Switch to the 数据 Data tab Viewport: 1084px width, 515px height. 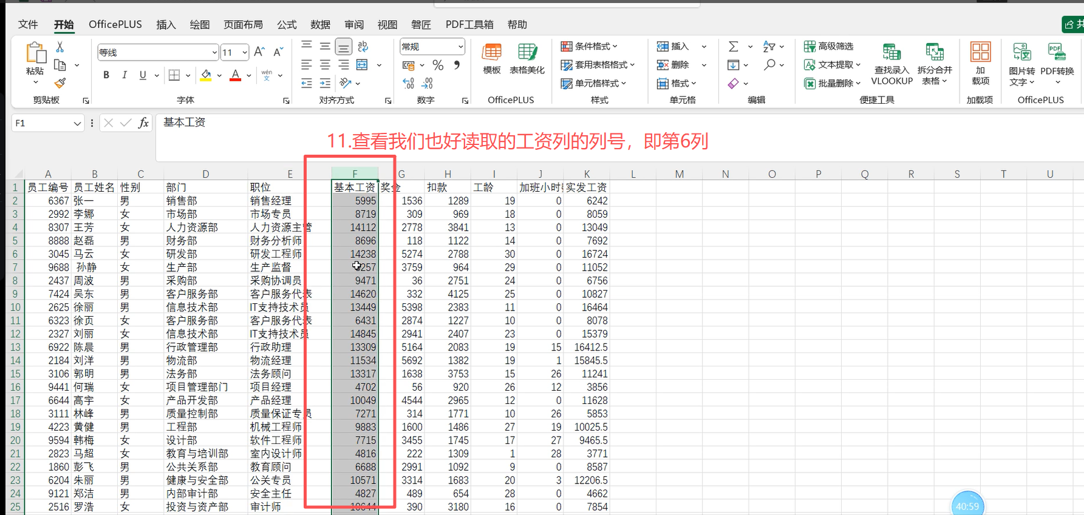tap(320, 24)
